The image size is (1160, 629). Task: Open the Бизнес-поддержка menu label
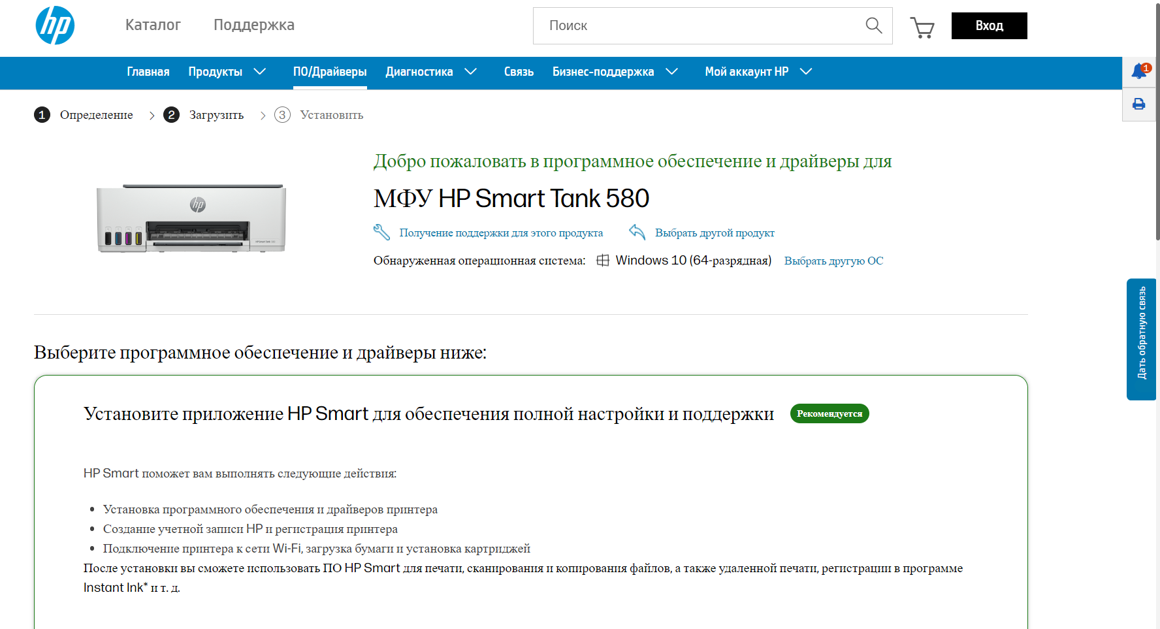pos(604,72)
